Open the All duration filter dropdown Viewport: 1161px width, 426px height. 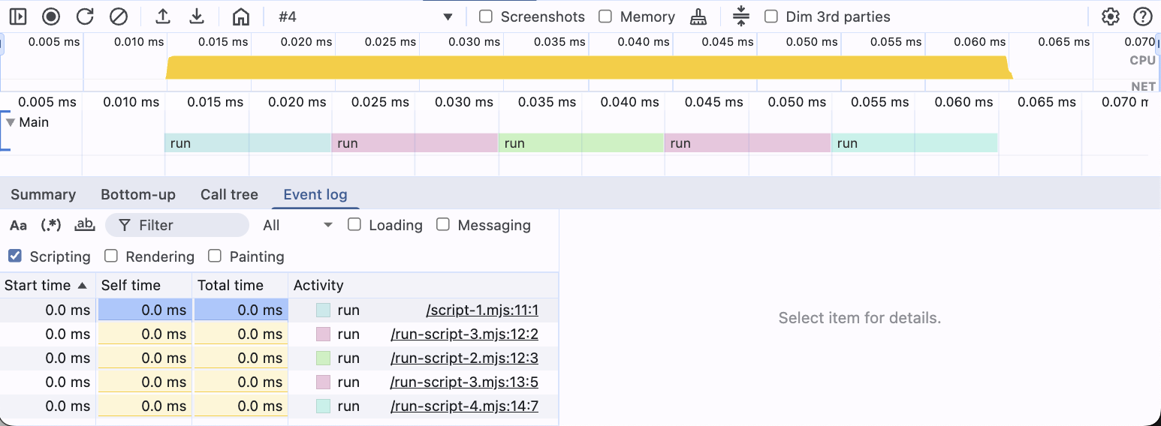(297, 225)
